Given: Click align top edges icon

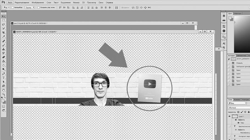Looking at the screenshot, I should pyautogui.click(x=60, y=7).
